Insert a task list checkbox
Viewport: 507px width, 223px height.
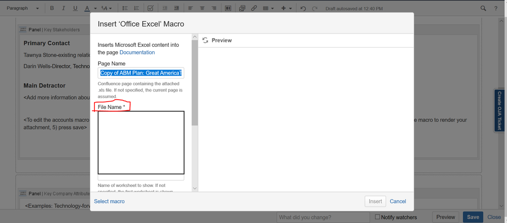(x=150, y=9)
